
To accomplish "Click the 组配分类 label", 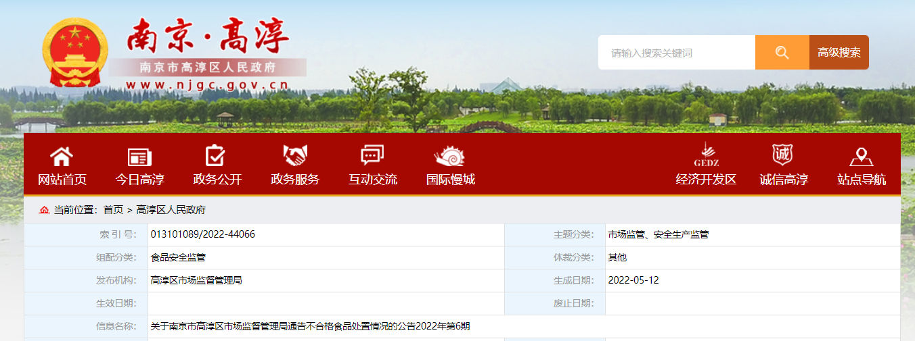I will pos(116,257).
